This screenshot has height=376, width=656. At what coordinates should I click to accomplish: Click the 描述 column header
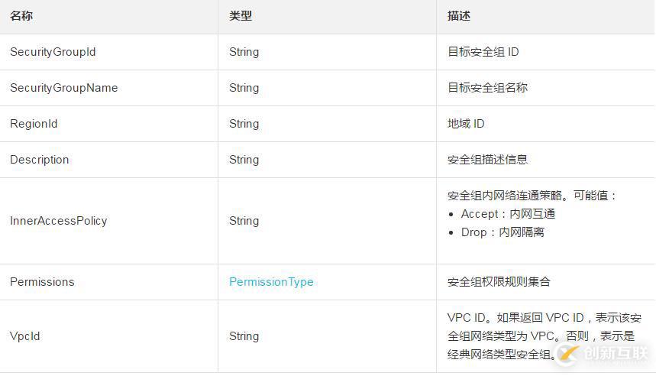coord(459,16)
